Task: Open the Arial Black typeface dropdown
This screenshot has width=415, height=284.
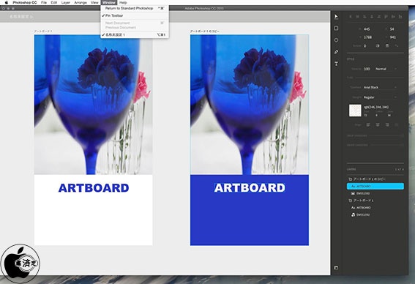Action: pyautogui.click(x=380, y=87)
